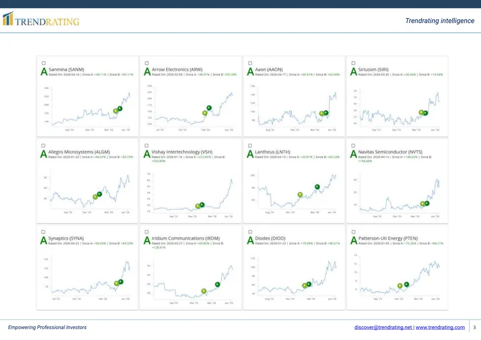The width and height of the screenshot is (481, 340).
Task: Click dark green A marker on Sanmina chart
Action: pyautogui.click(x=120, y=109)
